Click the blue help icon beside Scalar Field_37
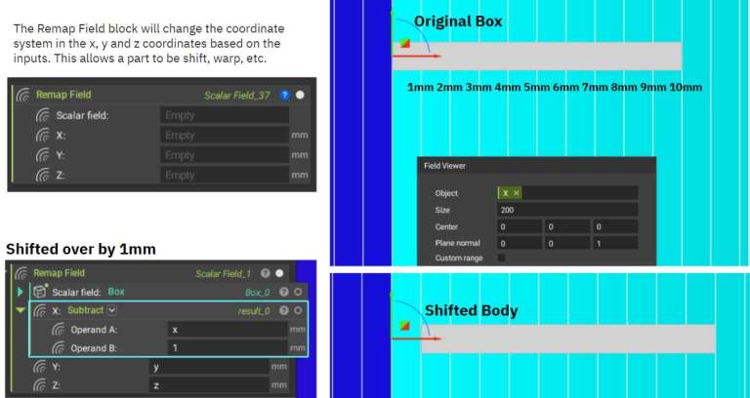 coord(284,95)
